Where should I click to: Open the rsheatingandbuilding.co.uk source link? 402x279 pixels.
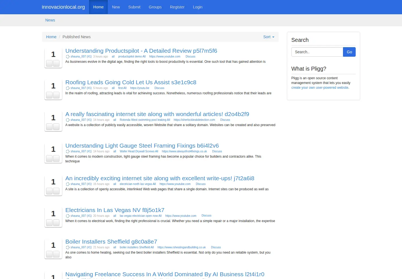[x=181, y=247]
